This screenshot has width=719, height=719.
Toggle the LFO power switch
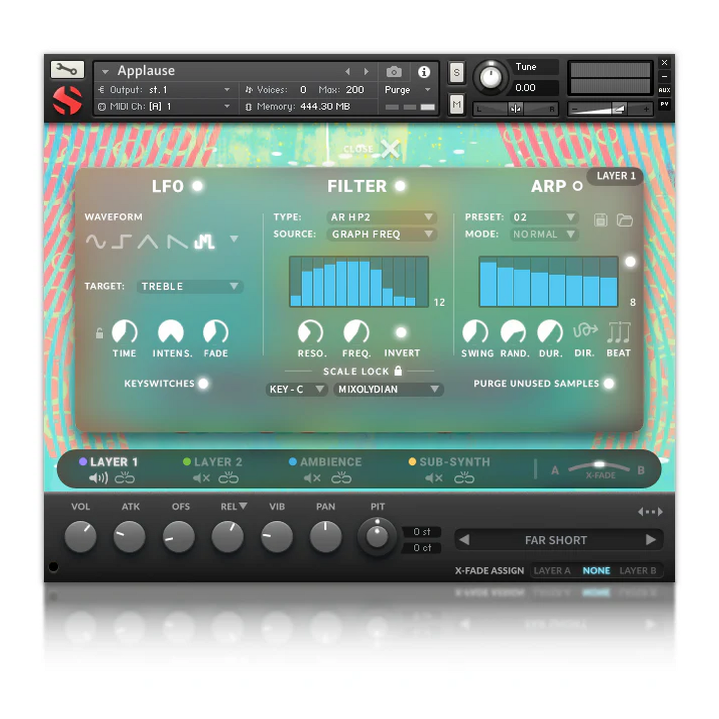point(198,186)
